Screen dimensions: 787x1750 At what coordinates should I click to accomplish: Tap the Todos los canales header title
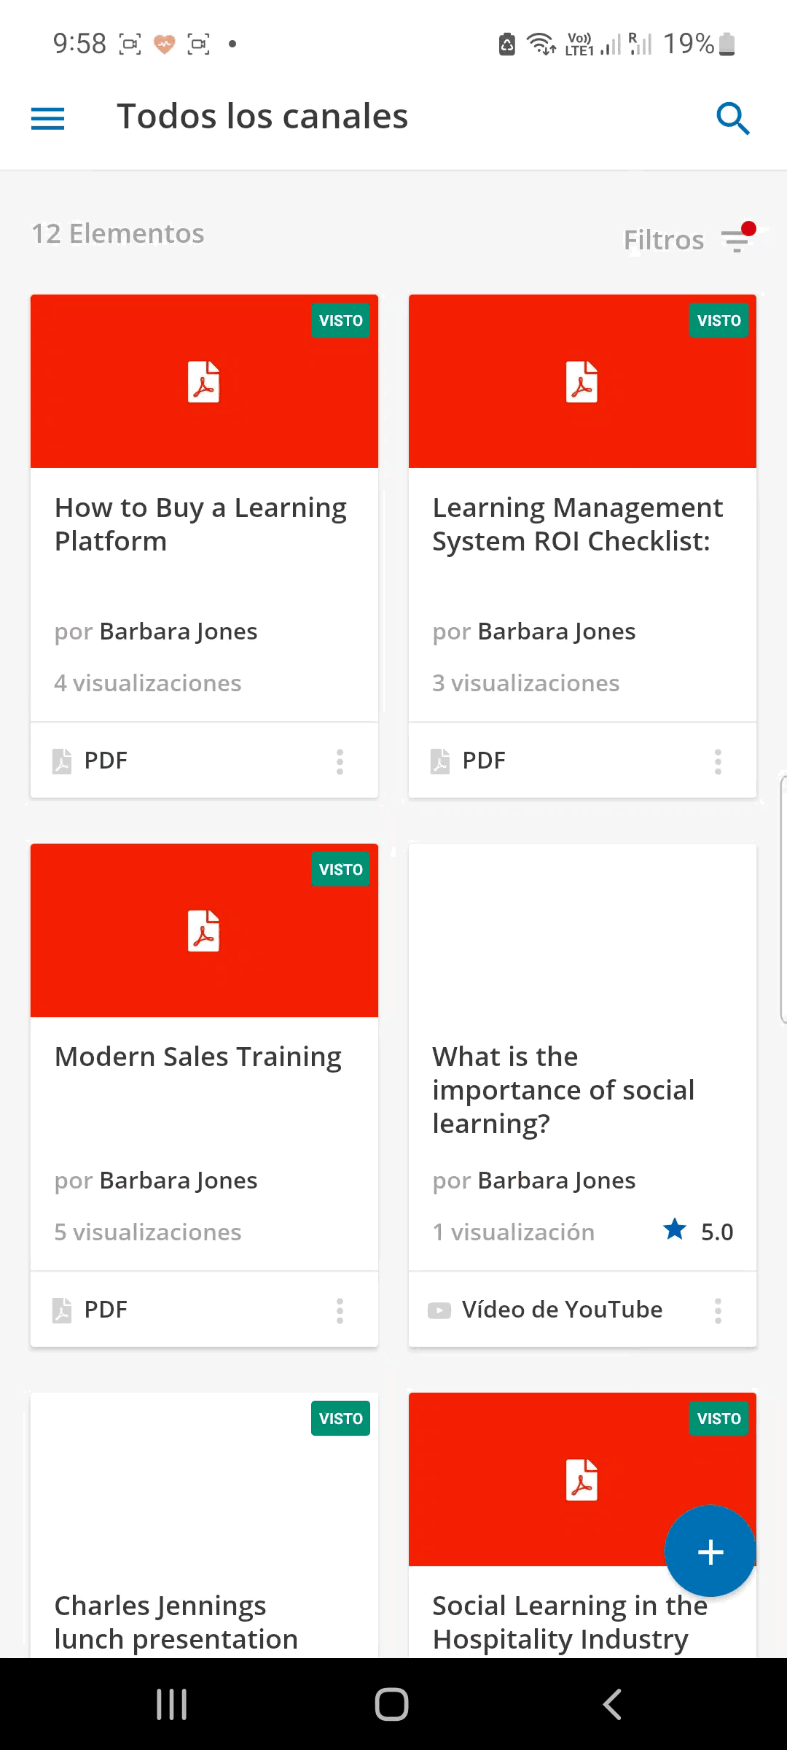tap(262, 117)
